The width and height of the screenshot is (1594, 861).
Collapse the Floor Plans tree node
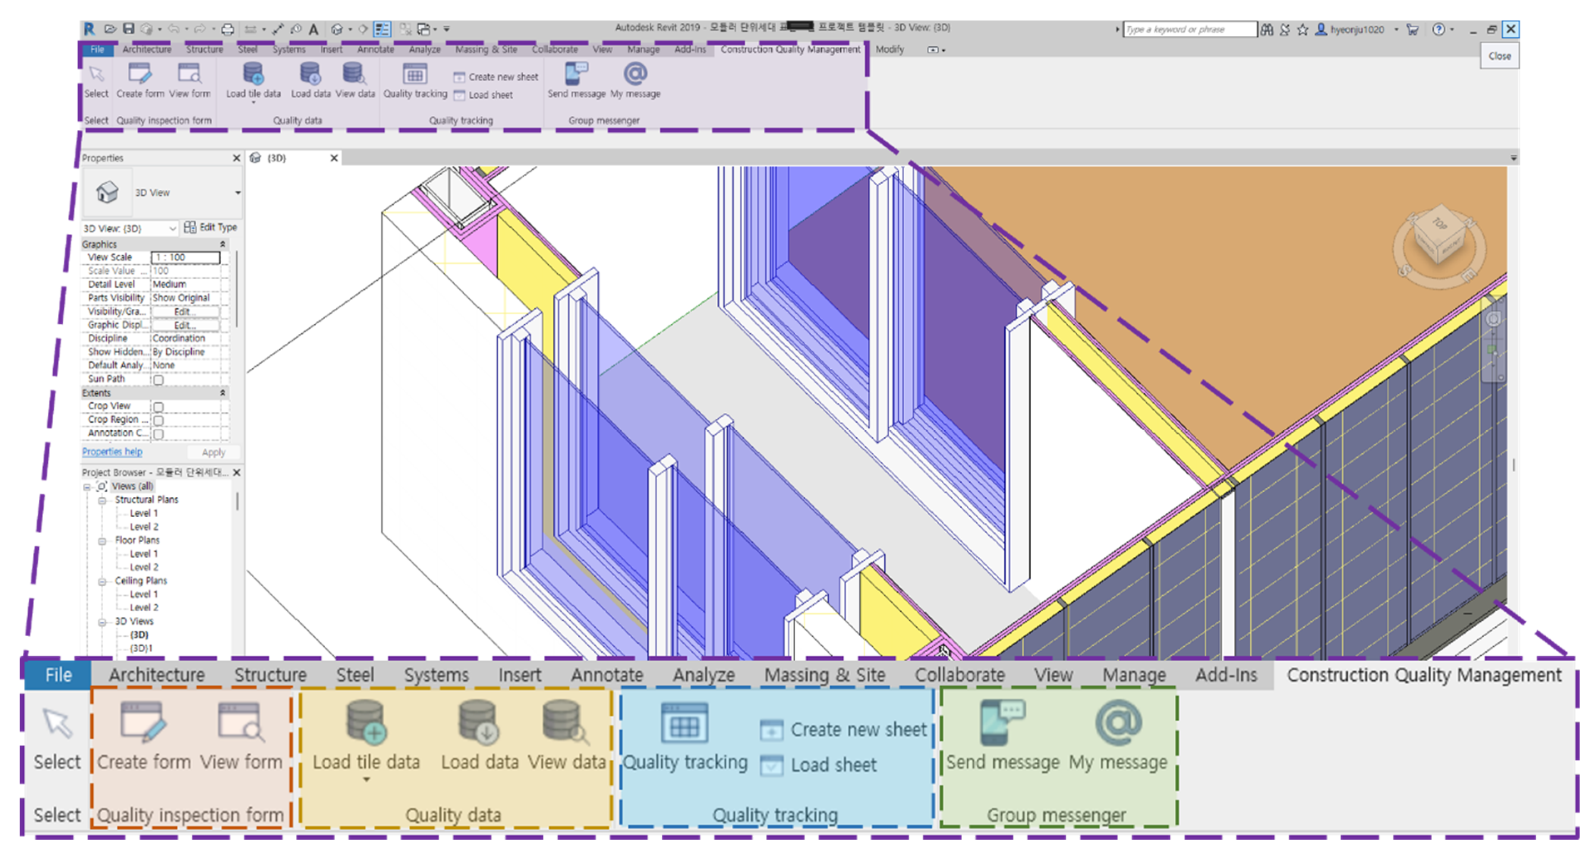click(102, 541)
